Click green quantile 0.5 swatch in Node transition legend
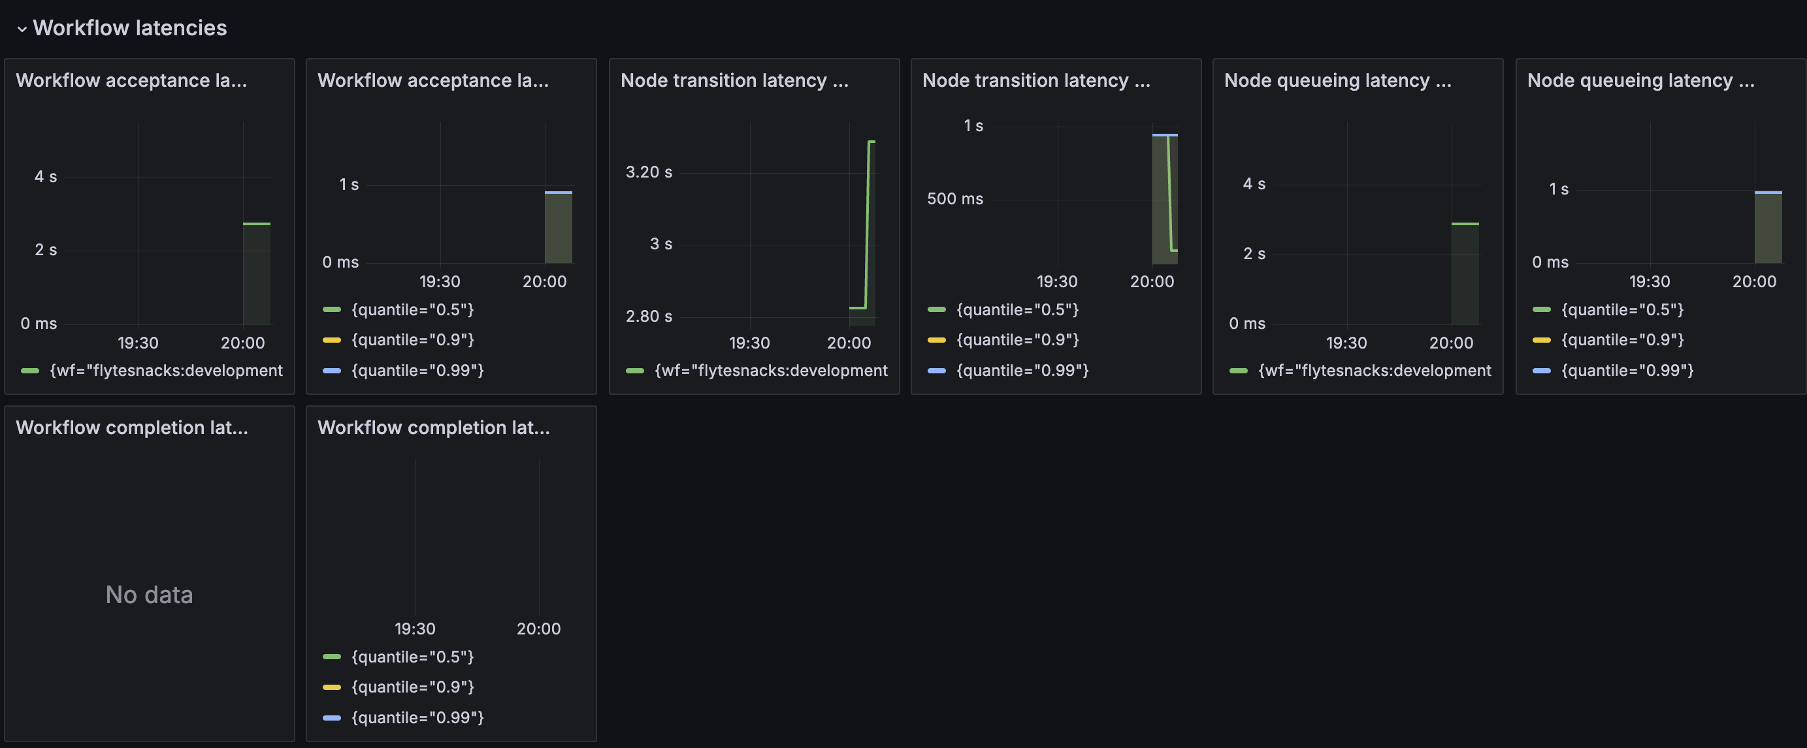This screenshot has width=1807, height=748. (x=936, y=309)
